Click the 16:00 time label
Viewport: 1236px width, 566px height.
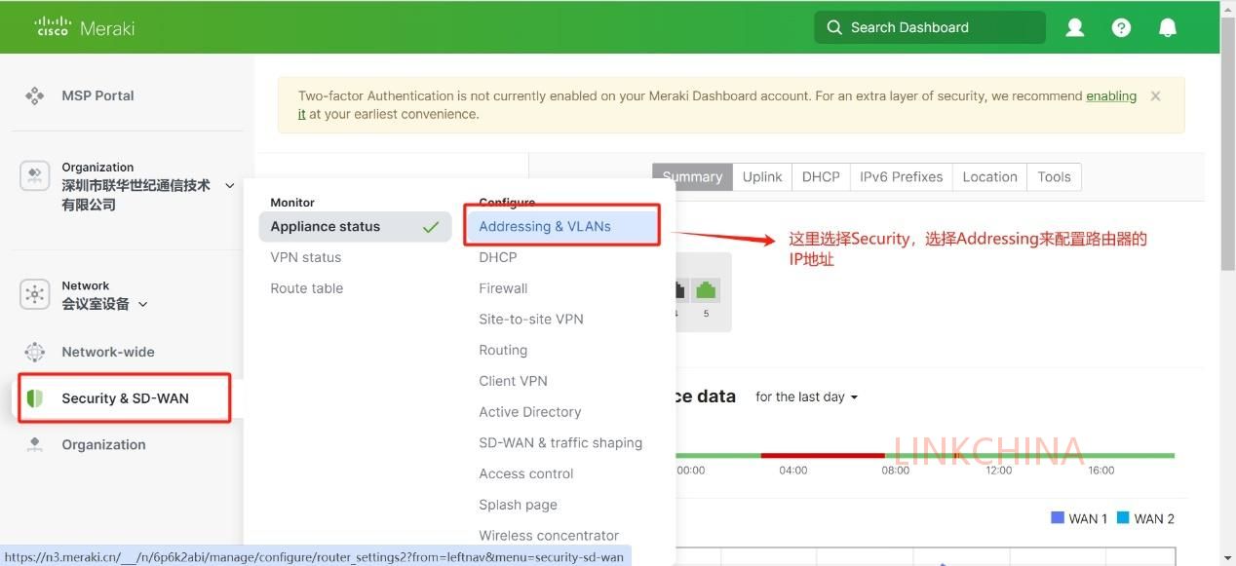(1101, 471)
